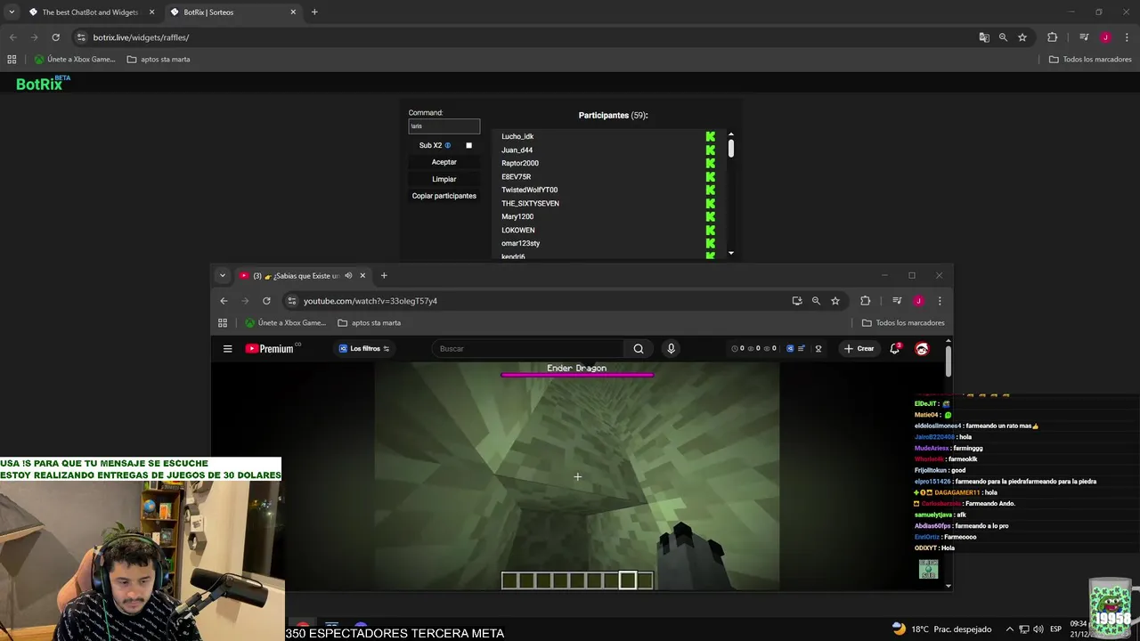Click zoom magnifier icon in BotRix address bar
This screenshot has height=641, width=1140.
click(x=1003, y=37)
